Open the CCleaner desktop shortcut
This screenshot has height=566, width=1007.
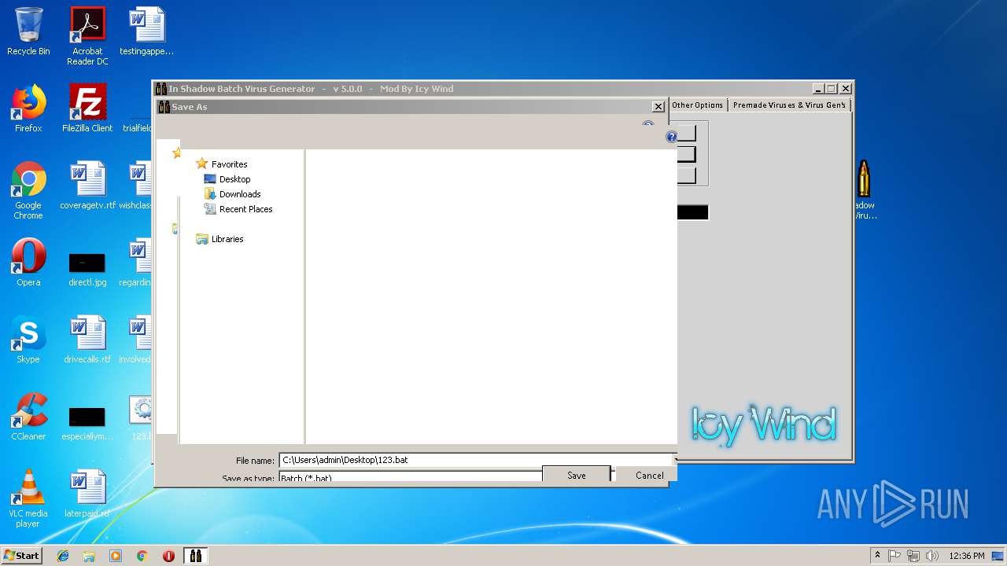(28, 416)
